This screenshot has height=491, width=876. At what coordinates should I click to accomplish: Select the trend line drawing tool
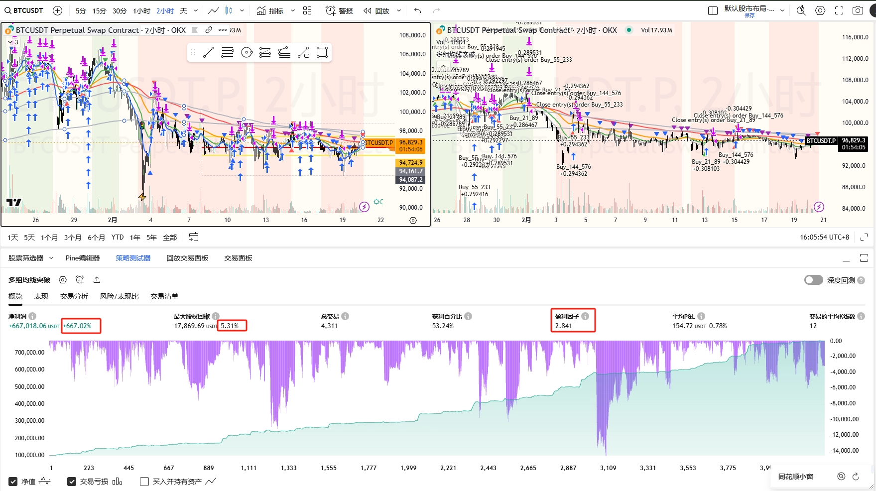pyautogui.click(x=209, y=52)
